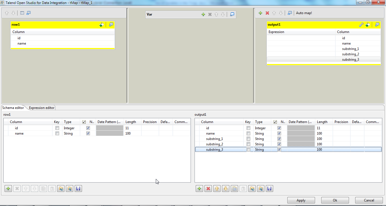Remove the selected output table
The width and height of the screenshot is (386, 206).
point(267,13)
